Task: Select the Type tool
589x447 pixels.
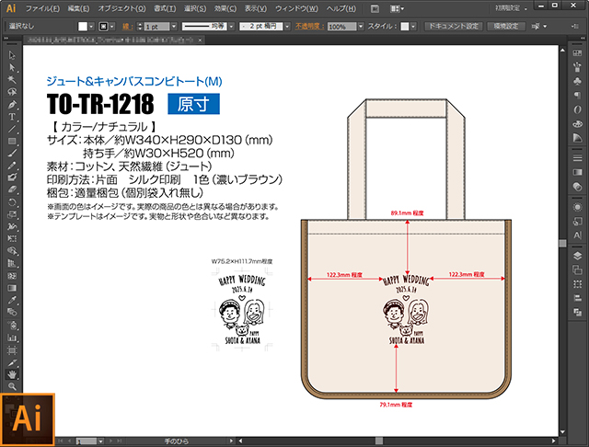Action: click(12, 117)
